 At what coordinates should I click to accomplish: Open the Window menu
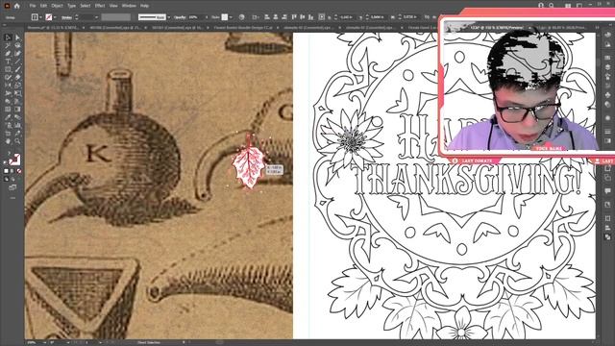point(129,6)
